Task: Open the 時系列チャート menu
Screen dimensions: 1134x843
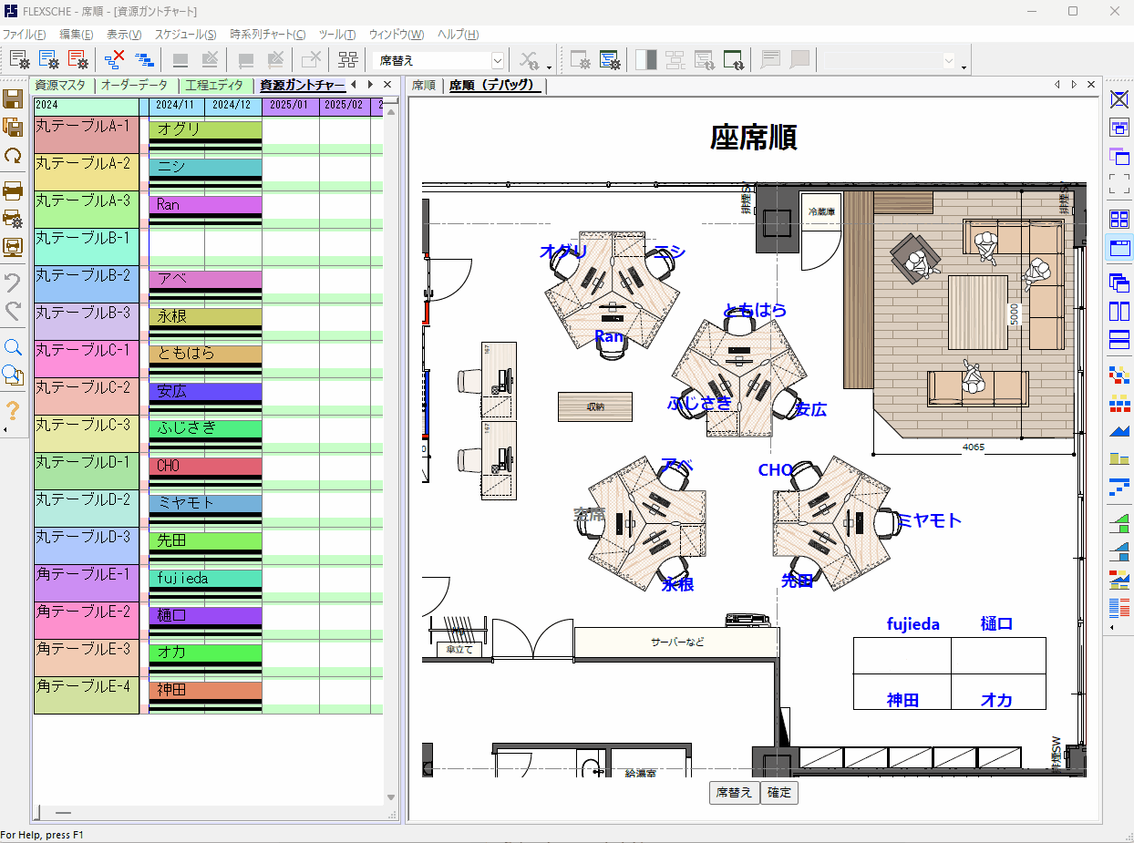Action: [x=268, y=35]
